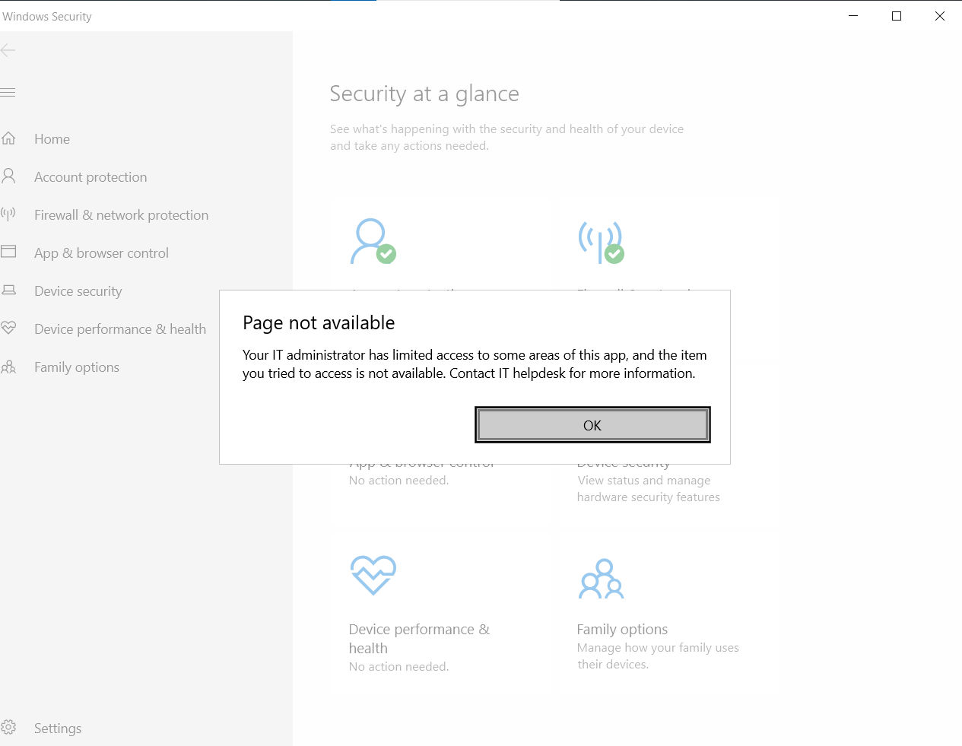Click OK in the Page not available dialog
The width and height of the screenshot is (962, 746).
click(x=592, y=425)
